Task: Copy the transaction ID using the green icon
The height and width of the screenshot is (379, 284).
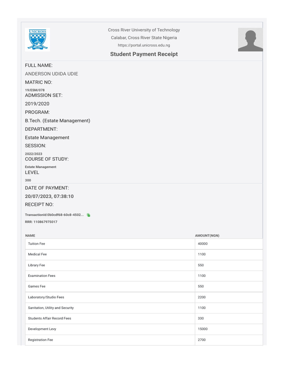Action: click(x=89, y=215)
